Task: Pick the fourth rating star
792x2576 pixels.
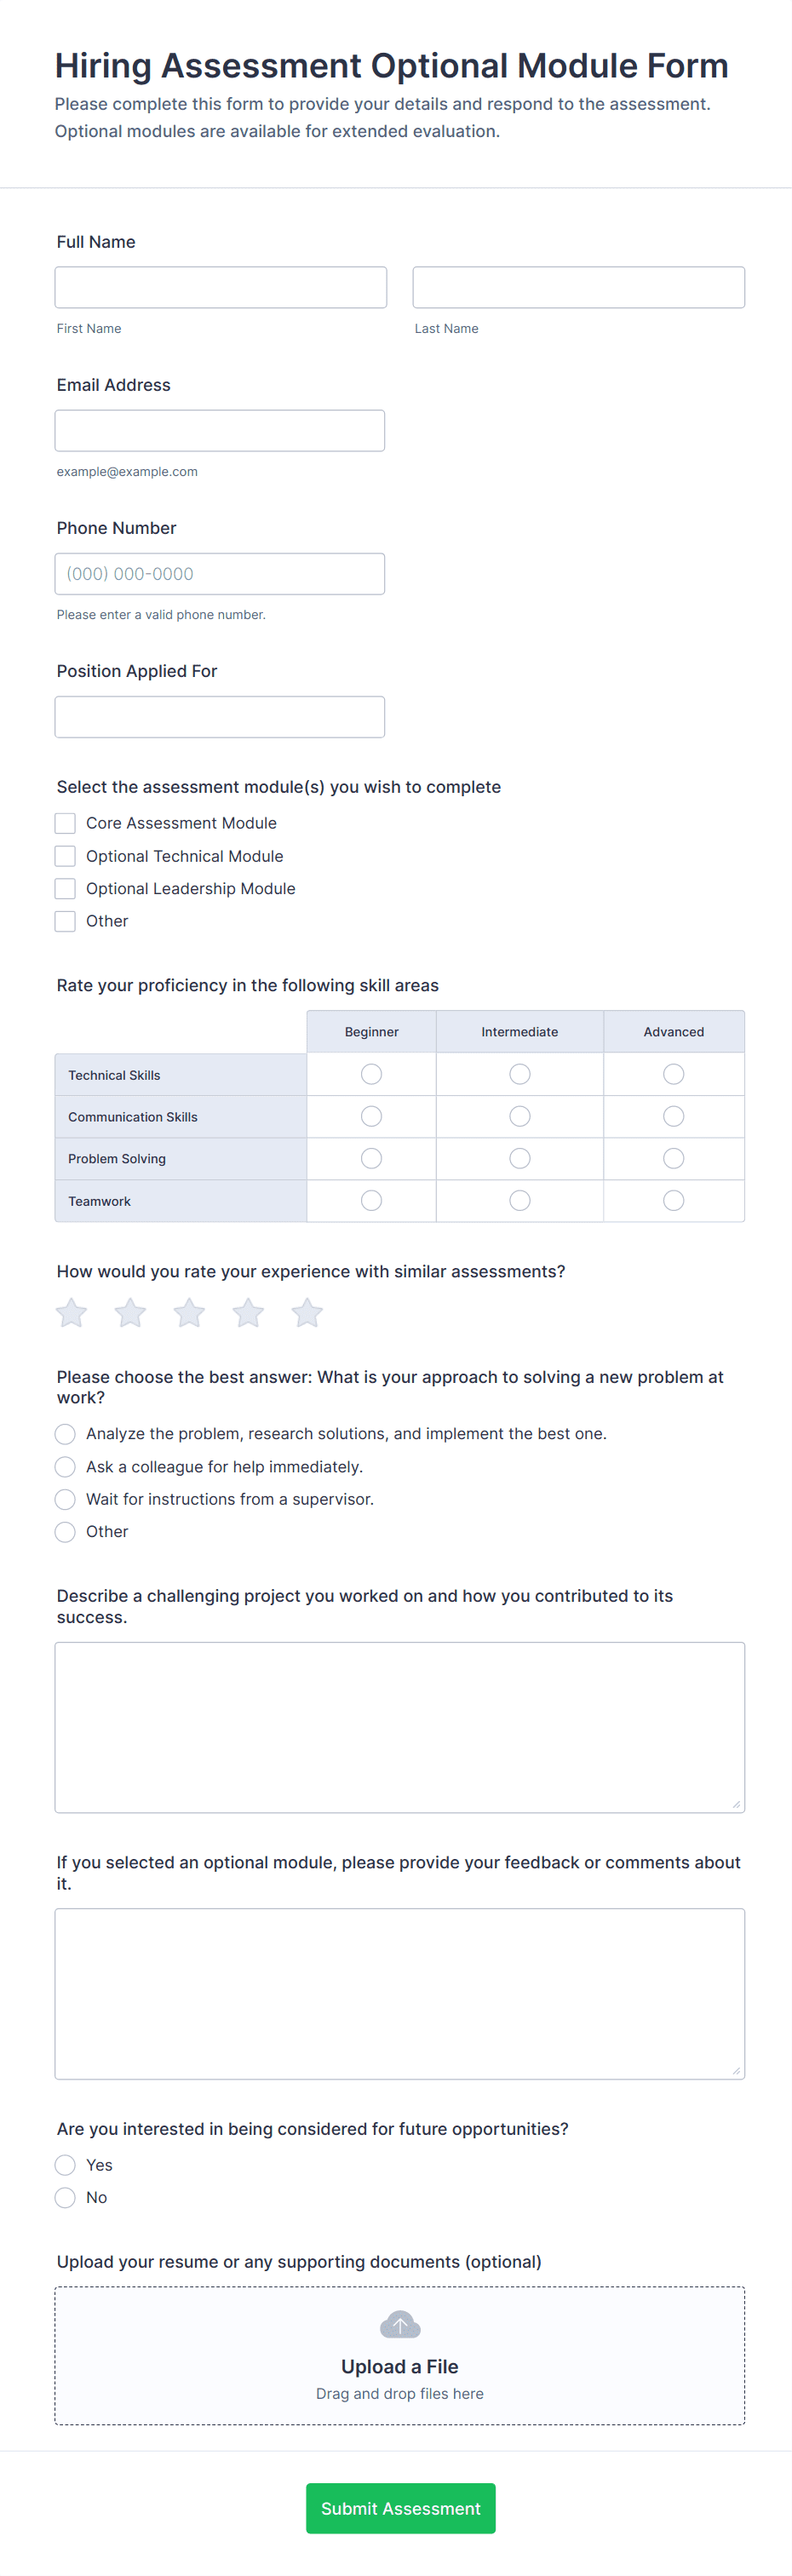Action: point(248,1312)
